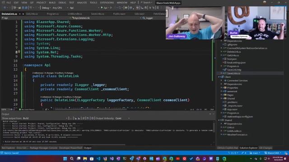
Task: Start debugging with the Api run button
Action: [x=104, y=8]
